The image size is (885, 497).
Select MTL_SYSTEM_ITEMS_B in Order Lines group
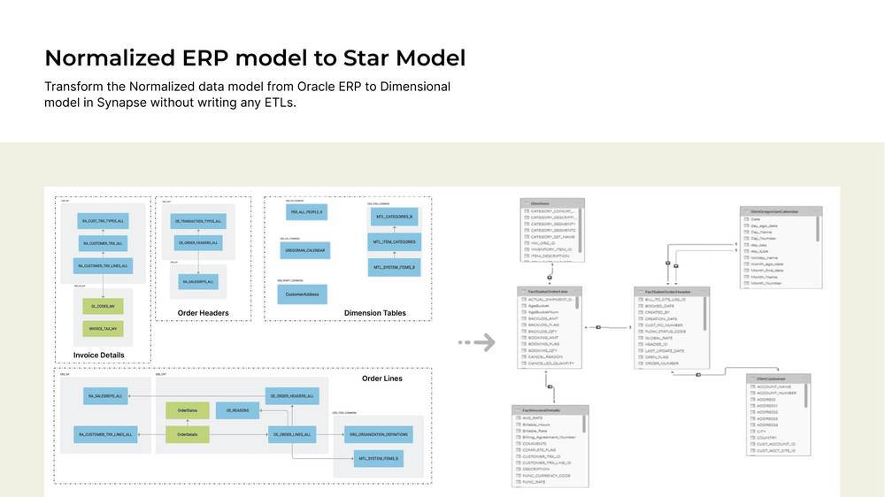[x=378, y=459]
